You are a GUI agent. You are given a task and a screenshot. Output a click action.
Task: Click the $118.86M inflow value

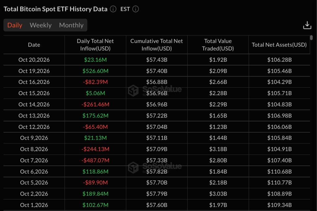click(x=95, y=172)
